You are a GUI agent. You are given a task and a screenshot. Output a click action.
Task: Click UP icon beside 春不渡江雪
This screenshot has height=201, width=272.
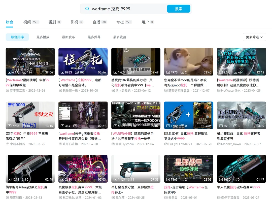[8, 91]
